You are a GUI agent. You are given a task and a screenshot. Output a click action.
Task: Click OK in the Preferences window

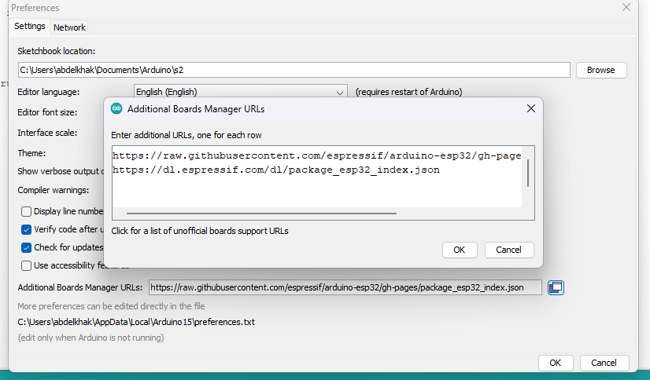[x=555, y=363]
